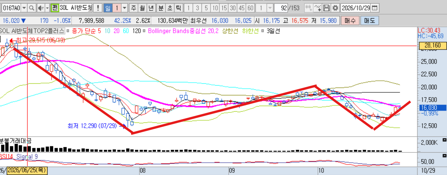Choose the 30 interval preset button
Image resolution: width=447 pixels, height=175 pixels.
tap(233, 8)
